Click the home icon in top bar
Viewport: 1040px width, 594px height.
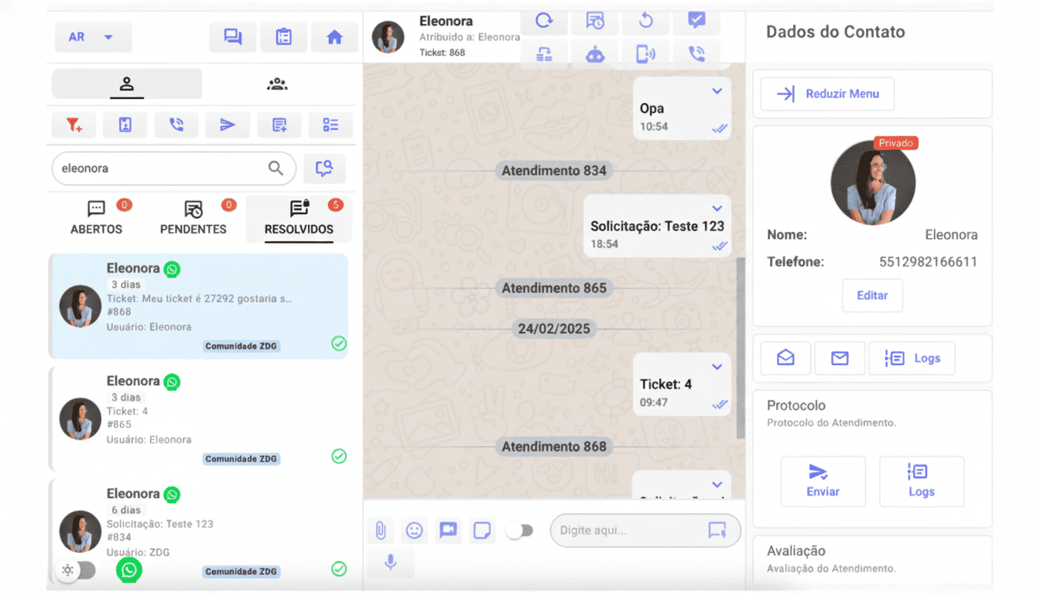pyautogui.click(x=334, y=37)
